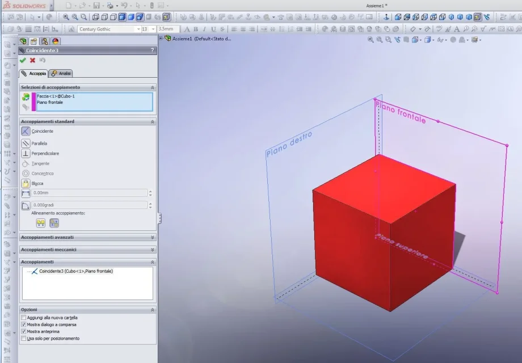Select 'Faccia<1>@Cubo-1' in the selection box

[56, 96]
